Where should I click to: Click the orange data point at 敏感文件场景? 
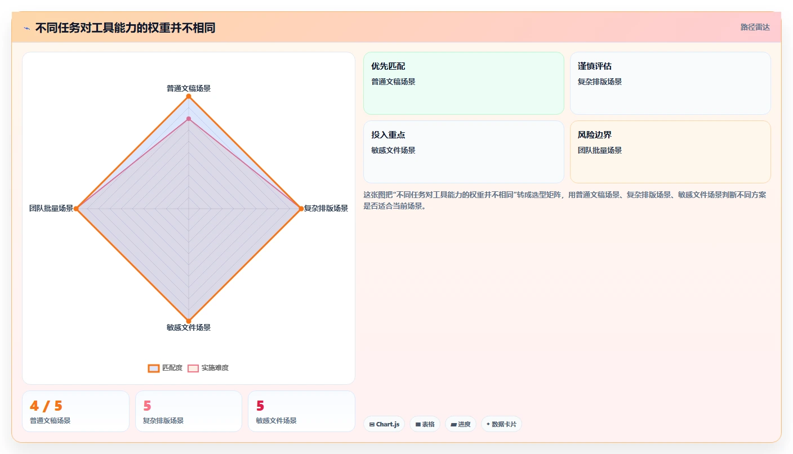point(189,321)
